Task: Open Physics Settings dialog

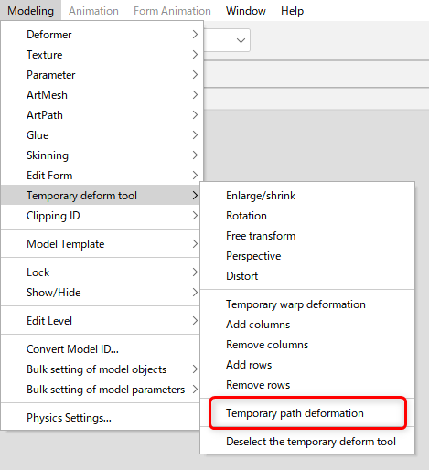Action: click(101, 418)
